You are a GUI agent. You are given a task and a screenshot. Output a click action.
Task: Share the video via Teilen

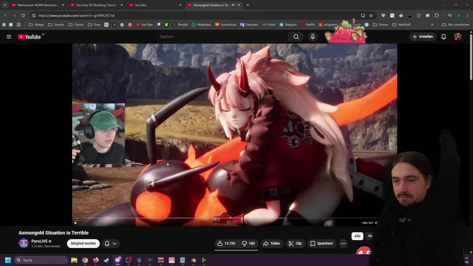[x=272, y=243]
